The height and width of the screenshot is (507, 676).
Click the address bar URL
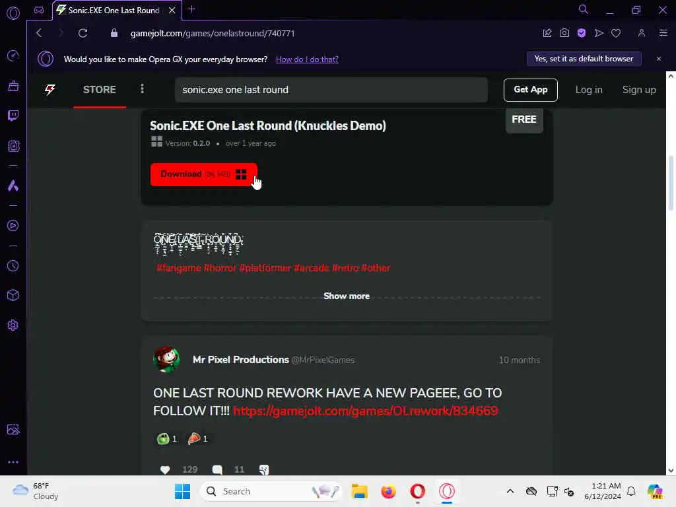213,33
